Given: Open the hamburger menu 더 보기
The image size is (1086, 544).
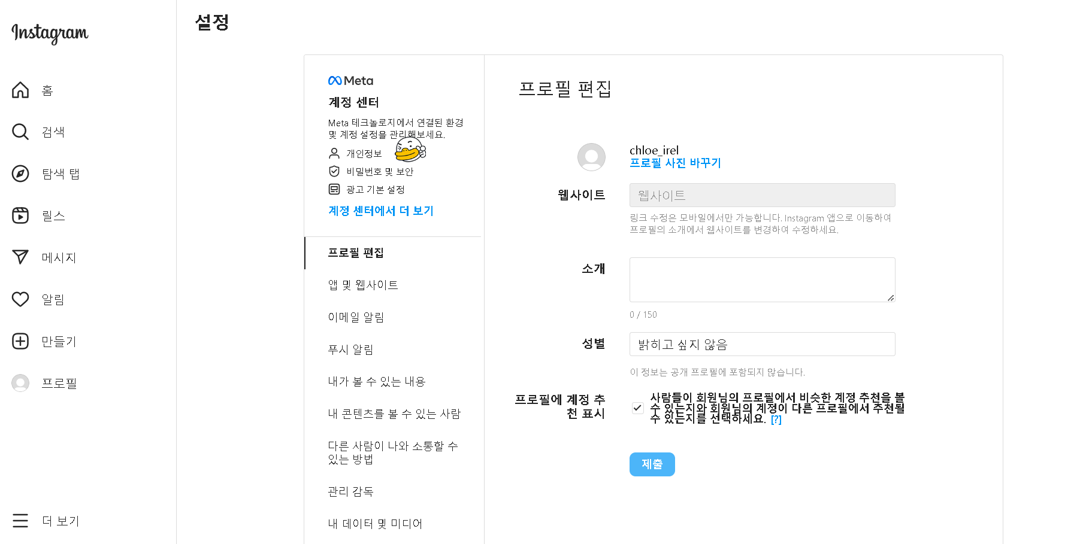Looking at the screenshot, I should [20, 521].
